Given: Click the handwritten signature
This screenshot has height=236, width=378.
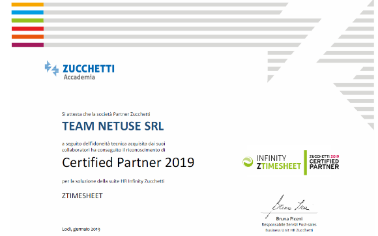Looking at the screenshot, I should coord(289,205).
